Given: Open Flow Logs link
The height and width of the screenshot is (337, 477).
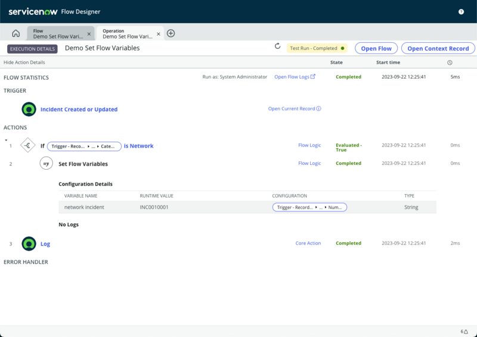Looking at the screenshot, I should tap(295, 77).
